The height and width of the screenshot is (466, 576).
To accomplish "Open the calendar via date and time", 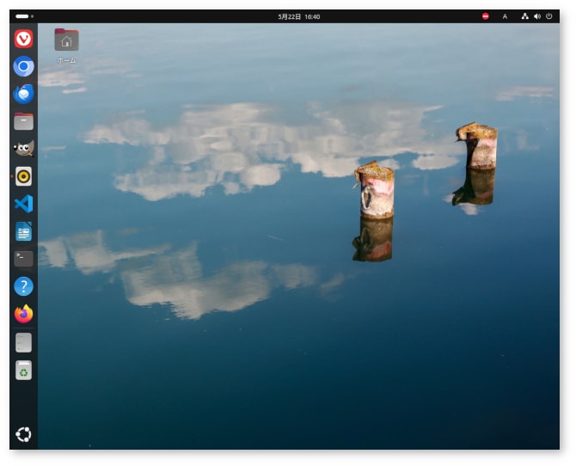I will [x=298, y=16].
